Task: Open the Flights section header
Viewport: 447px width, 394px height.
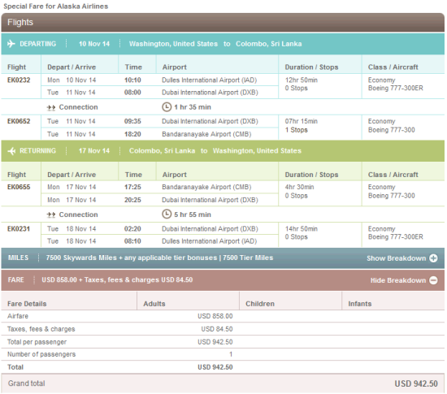Action: coord(223,22)
